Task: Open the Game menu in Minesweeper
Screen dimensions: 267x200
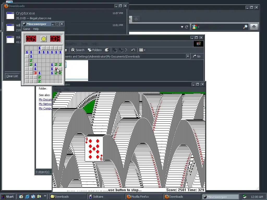Action: [27, 29]
